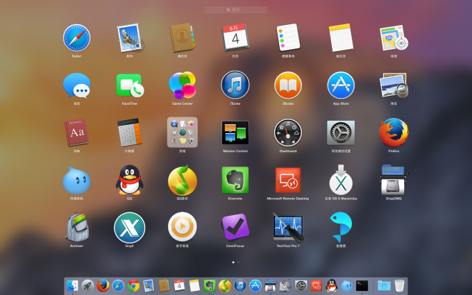Open the Dictionary app

point(76,133)
